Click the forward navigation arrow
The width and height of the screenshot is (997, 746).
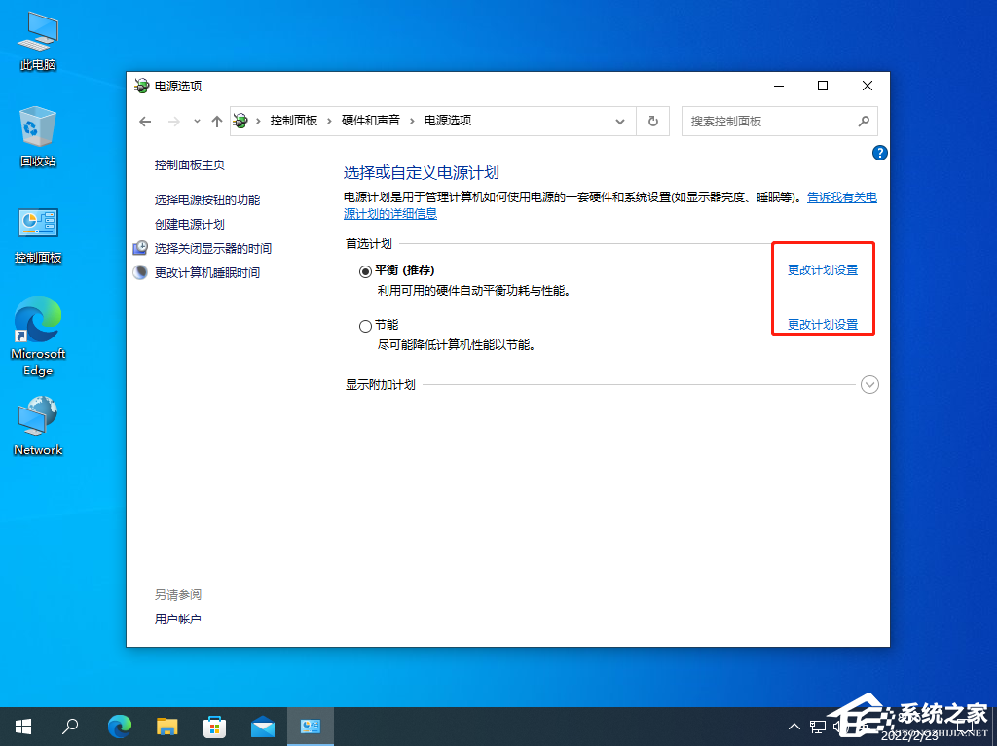coord(173,122)
